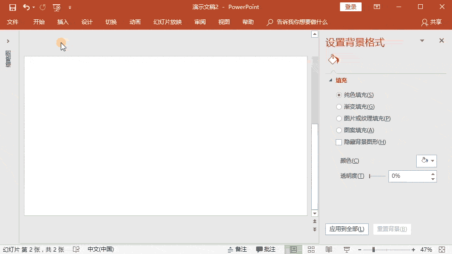Screen dimensions: 452x254
Task: Open the Undo history dropdown arrow
Action: [34, 8]
